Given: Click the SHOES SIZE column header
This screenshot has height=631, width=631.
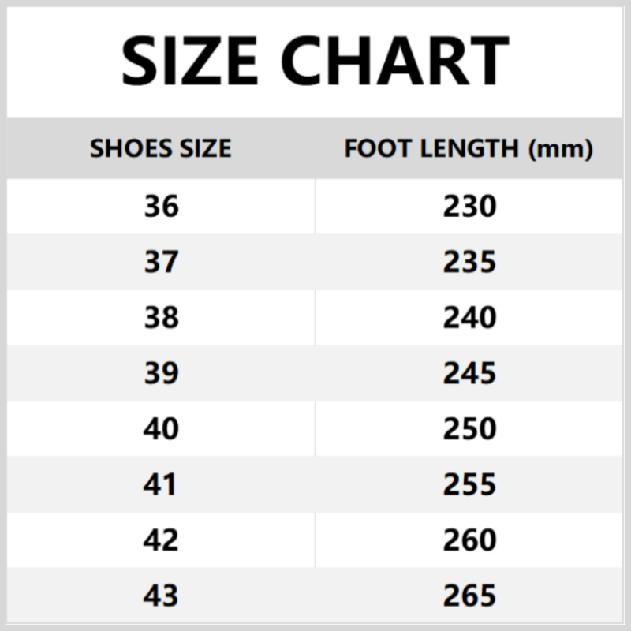Looking at the screenshot, I should (161, 148).
